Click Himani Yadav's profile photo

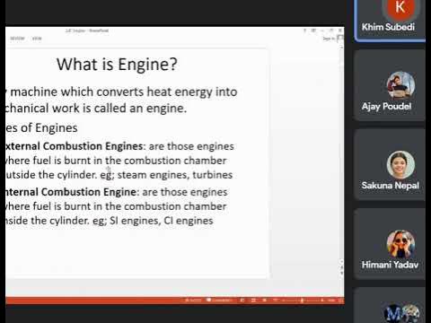coord(400,244)
